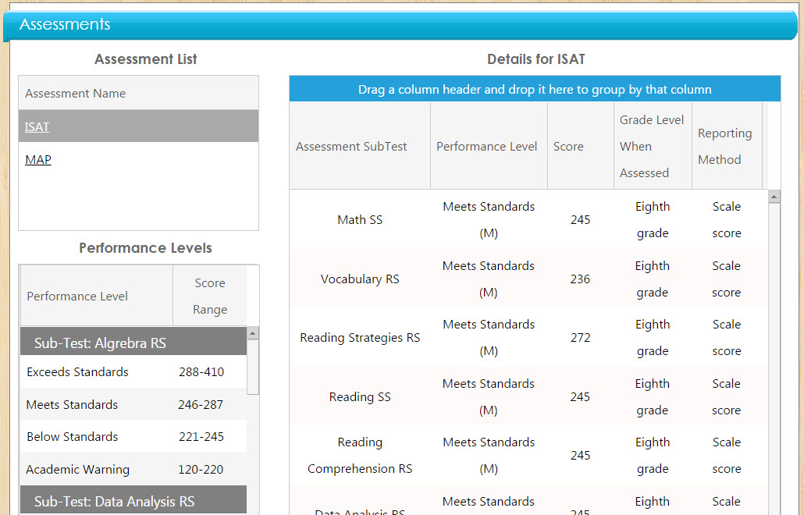Click the score 272 cell
Viewport: 804px width, 515px height.
(581, 337)
